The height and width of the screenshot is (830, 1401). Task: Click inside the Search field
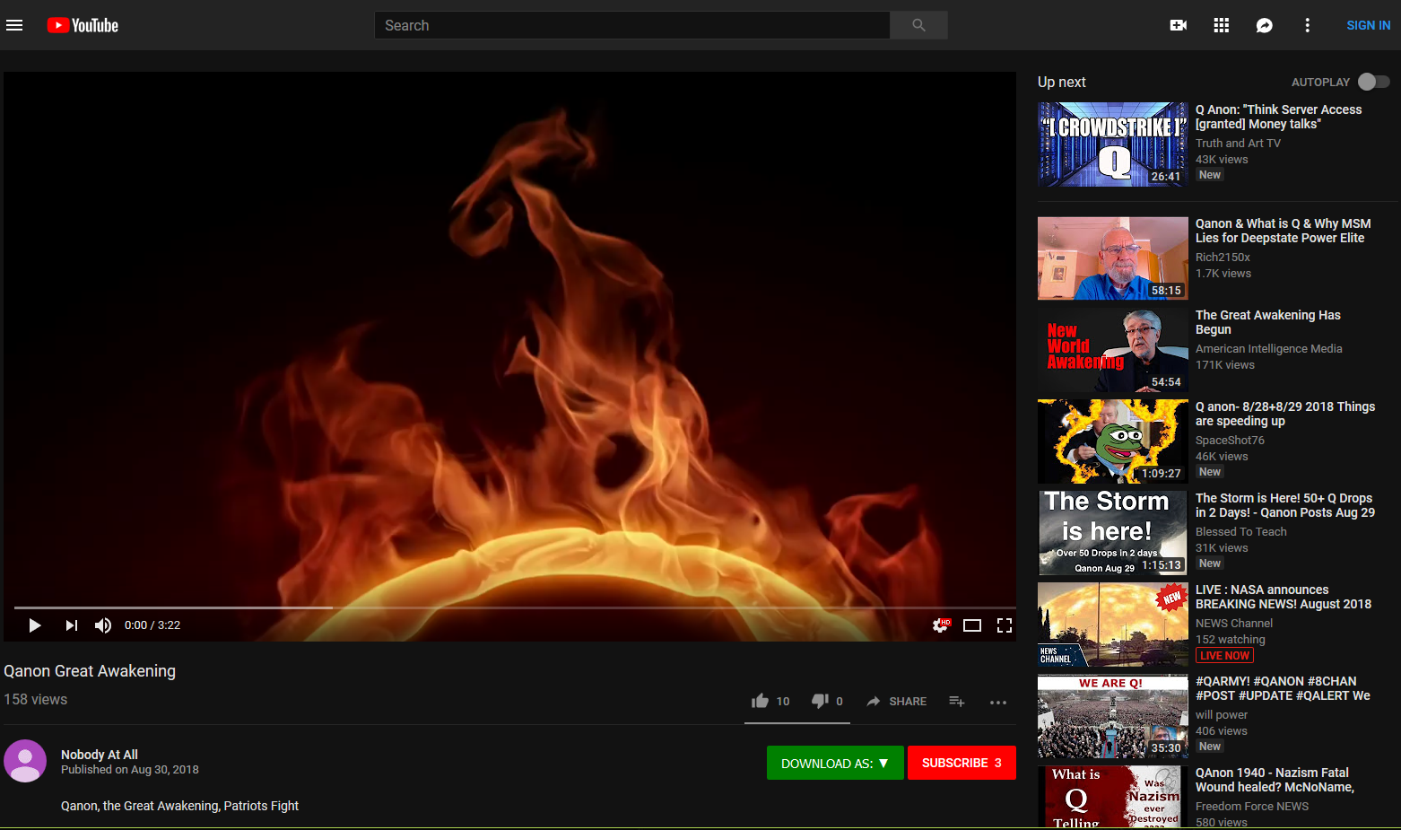coord(631,25)
